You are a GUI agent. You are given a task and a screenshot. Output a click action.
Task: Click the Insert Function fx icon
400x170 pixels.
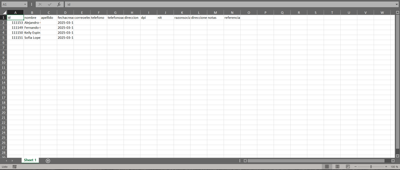coord(59,5)
